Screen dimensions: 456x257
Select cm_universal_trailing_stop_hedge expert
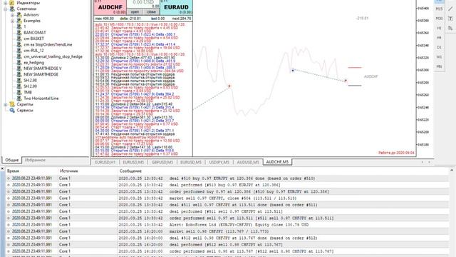53,56
